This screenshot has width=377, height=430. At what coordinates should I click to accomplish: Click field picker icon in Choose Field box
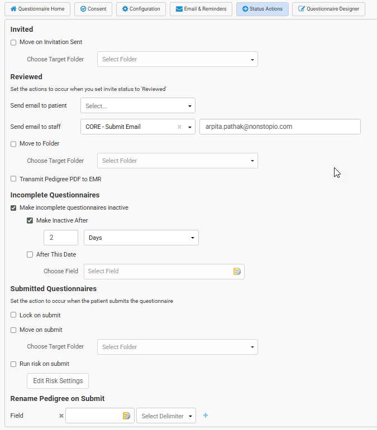click(237, 272)
